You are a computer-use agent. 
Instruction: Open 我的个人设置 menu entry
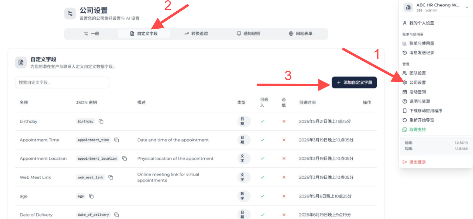tap(421, 23)
